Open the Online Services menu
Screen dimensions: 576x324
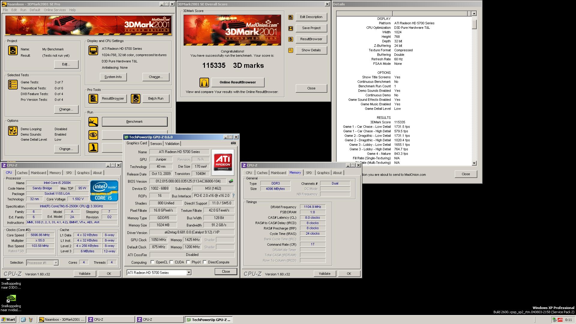[x=55, y=10]
